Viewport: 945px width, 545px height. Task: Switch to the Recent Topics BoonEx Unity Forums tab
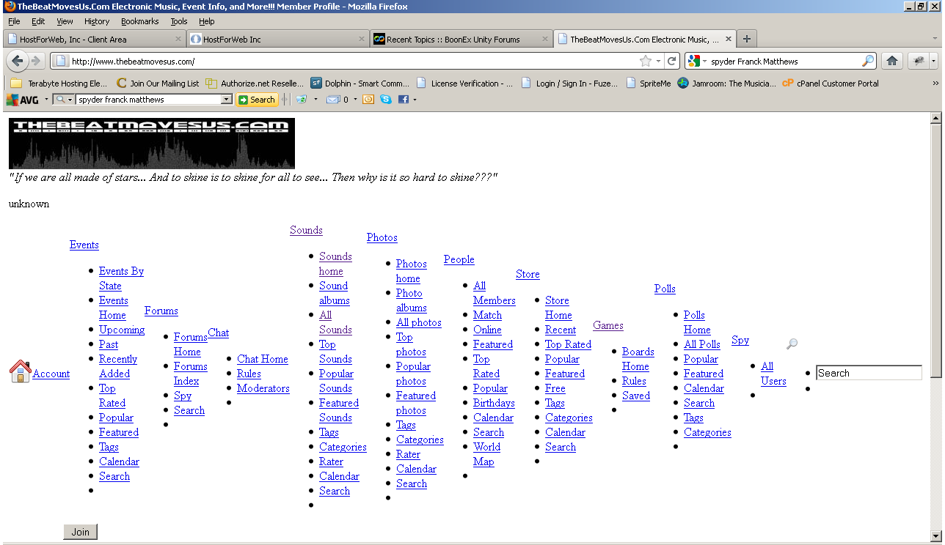click(x=453, y=40)
